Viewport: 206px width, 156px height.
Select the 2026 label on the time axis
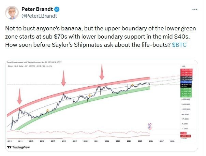(151, 140)
